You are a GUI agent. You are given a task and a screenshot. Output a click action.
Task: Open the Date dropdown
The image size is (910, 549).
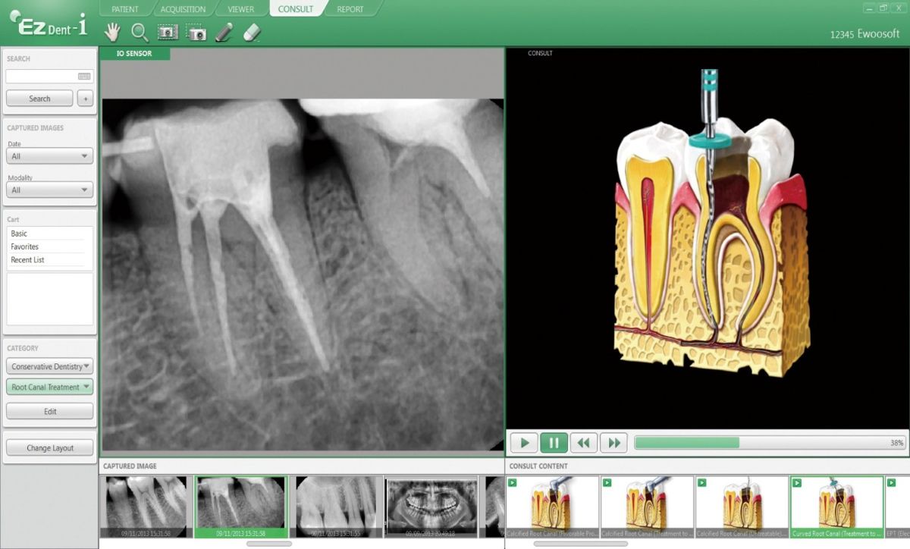point(50,156)
